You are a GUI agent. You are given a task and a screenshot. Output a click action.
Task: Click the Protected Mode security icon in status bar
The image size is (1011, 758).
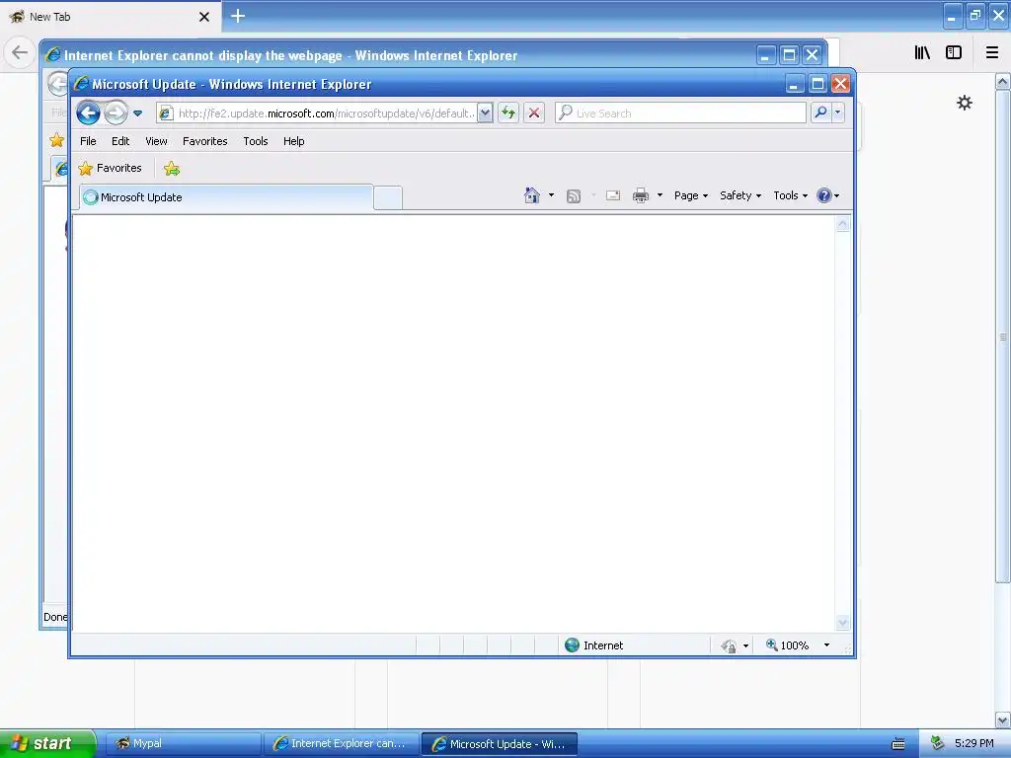point(729,645)
